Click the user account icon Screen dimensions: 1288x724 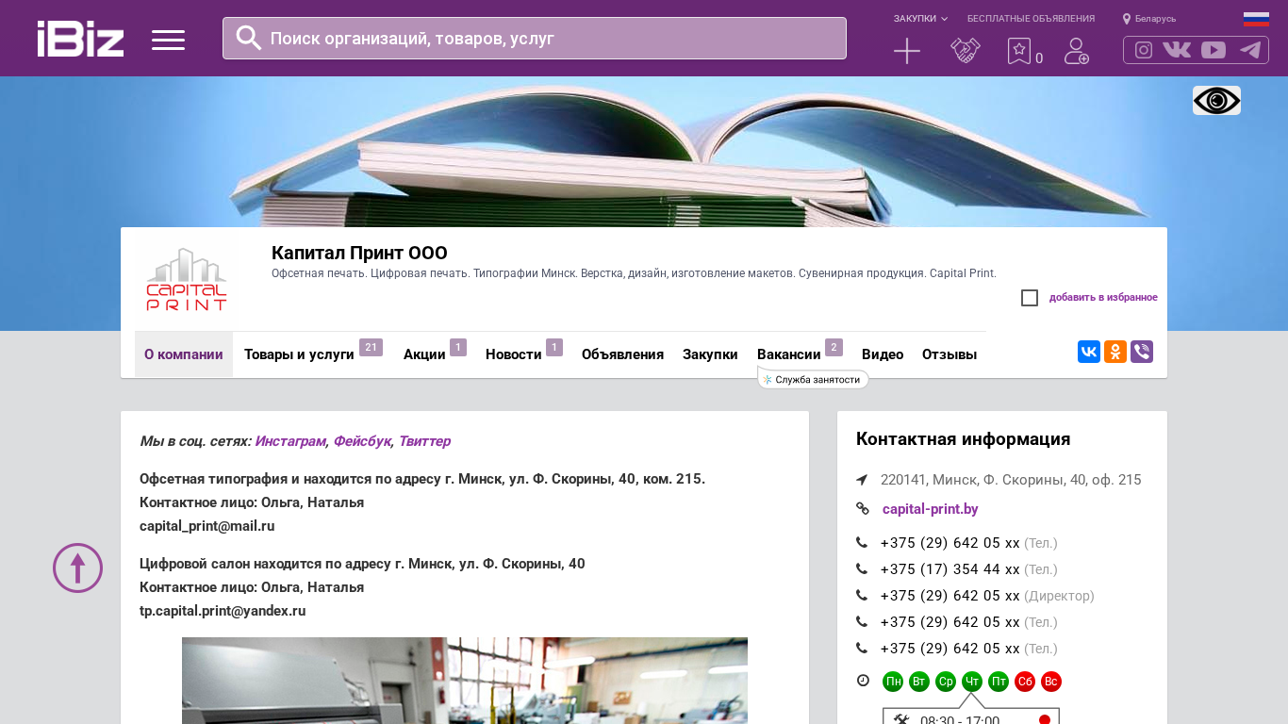click(1076, 51)
